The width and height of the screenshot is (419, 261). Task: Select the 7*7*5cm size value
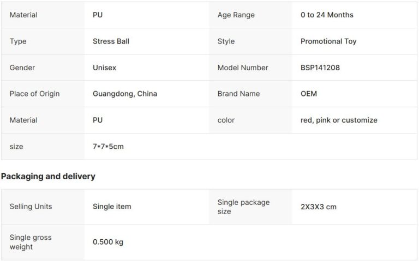click(x=108, y=147)
